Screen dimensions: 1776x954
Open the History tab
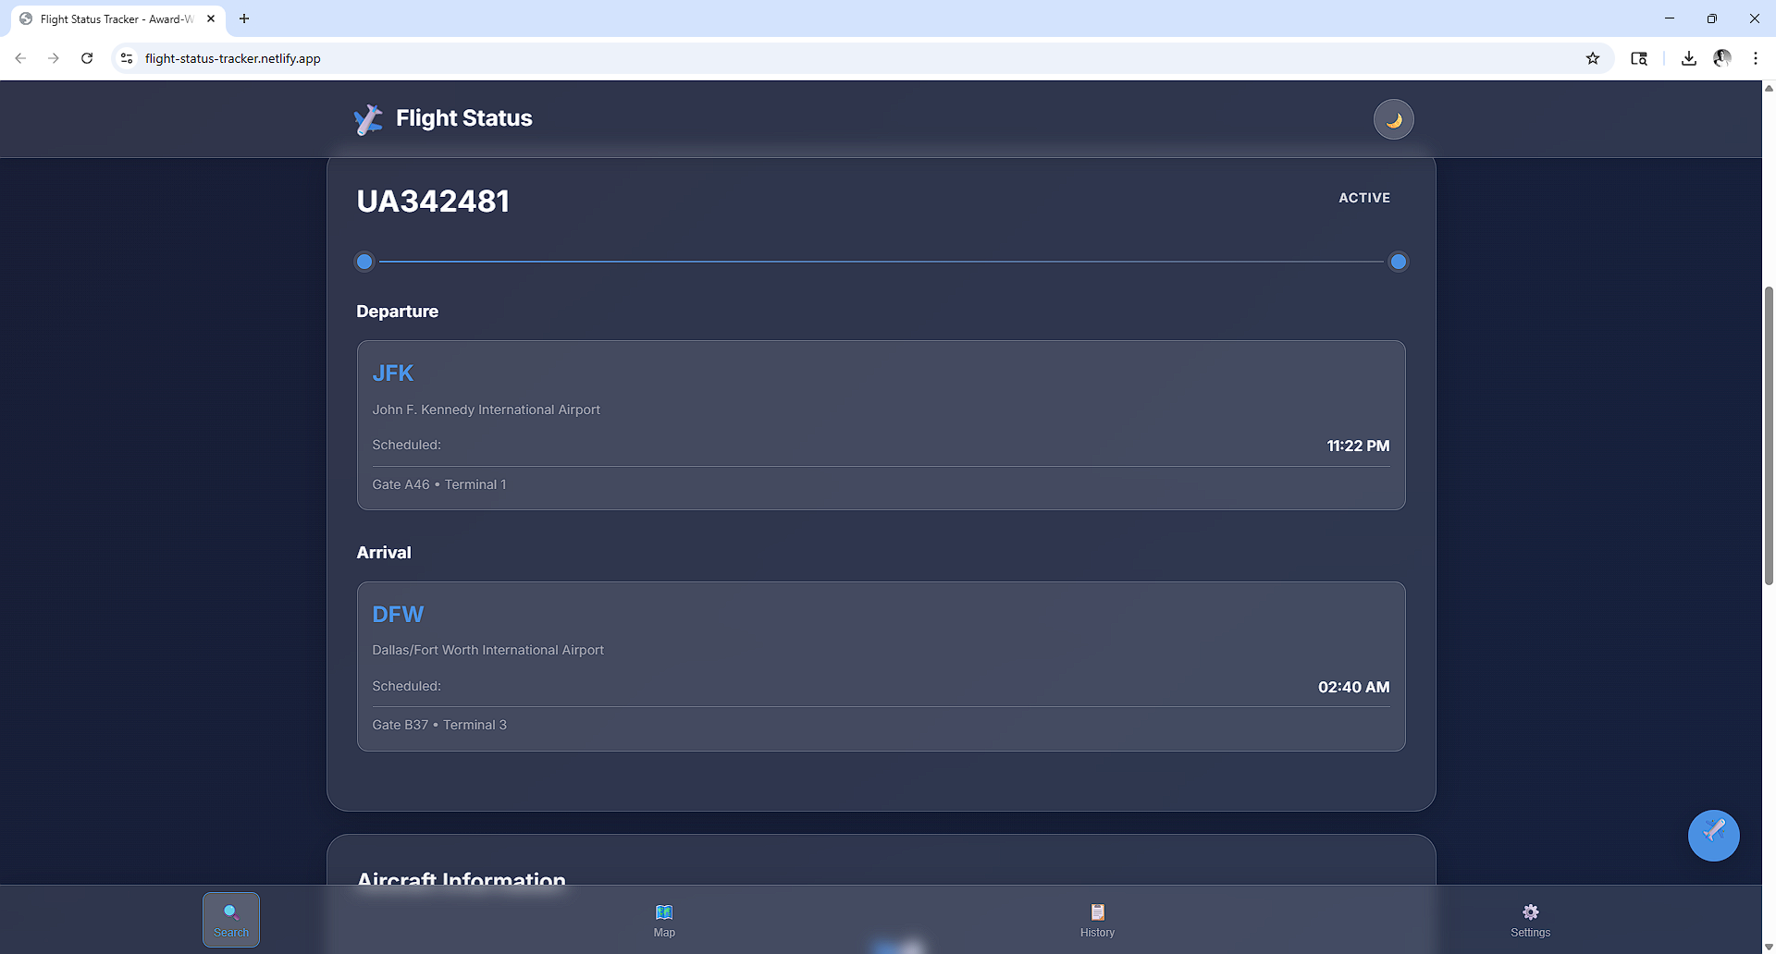click(1097, 920)
